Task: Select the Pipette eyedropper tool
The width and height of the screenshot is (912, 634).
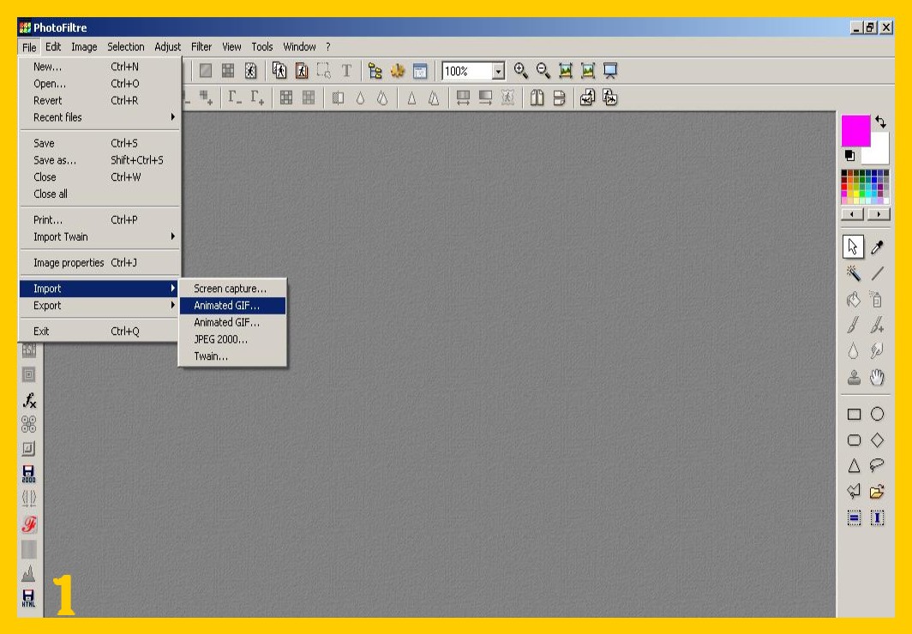Action: [877, 248]
